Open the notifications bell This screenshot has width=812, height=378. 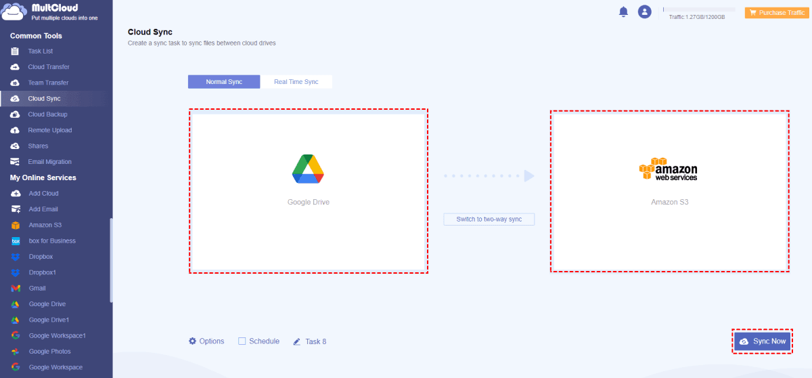pyautogui.click(x=623, y=12)
